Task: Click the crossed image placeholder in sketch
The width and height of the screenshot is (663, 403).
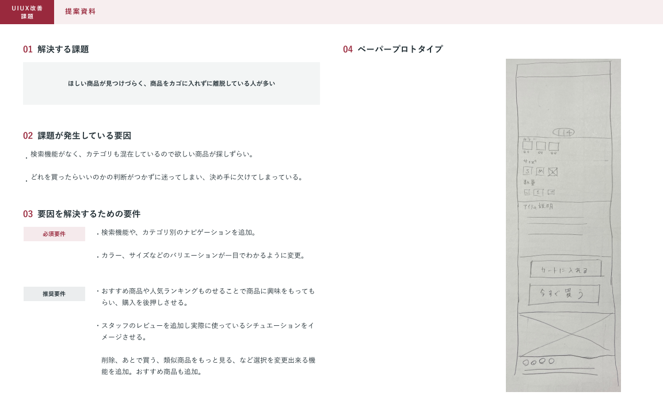Action: click(x=565, y=334)
